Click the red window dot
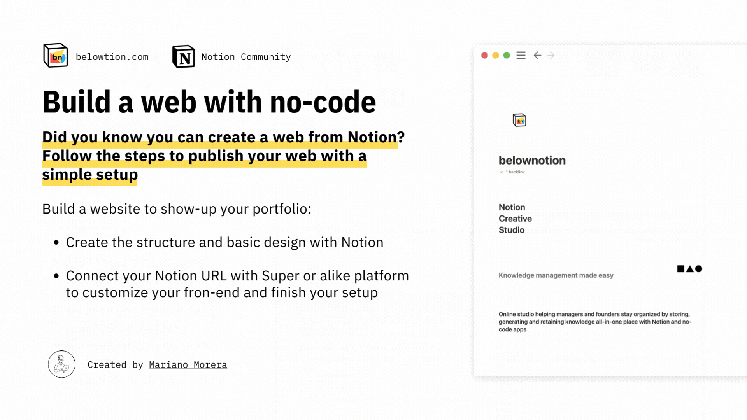 pos(484,55)
